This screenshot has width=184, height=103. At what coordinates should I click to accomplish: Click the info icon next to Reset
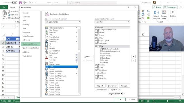click(x=120, y=90)
